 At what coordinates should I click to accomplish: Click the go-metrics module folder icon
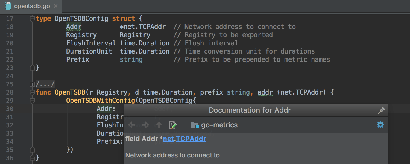(195, 125)
